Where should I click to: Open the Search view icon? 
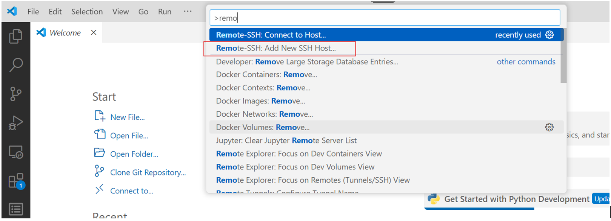click(x=15, y=65)
